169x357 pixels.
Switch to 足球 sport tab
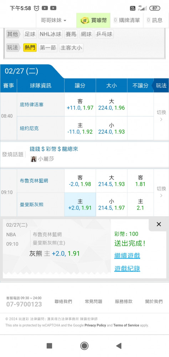(30, 34)
